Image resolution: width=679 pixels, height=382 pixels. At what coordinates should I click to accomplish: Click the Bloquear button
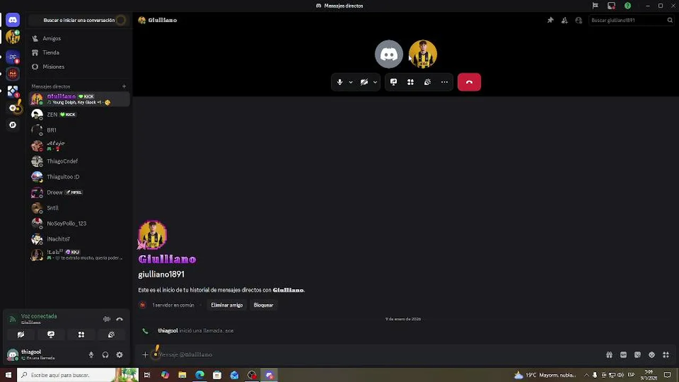click(264, 305)
